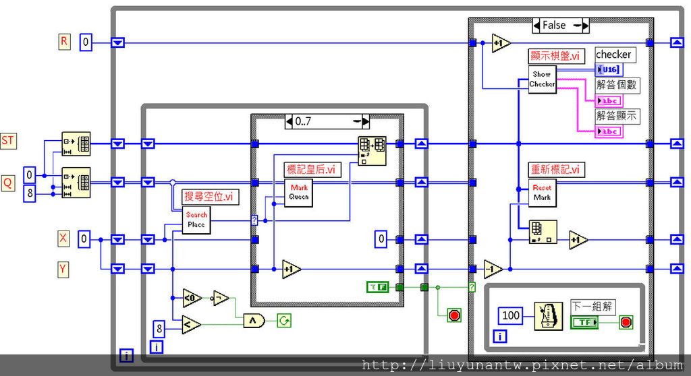Show next case of the 0..7 structure

(x=365, y=121)
